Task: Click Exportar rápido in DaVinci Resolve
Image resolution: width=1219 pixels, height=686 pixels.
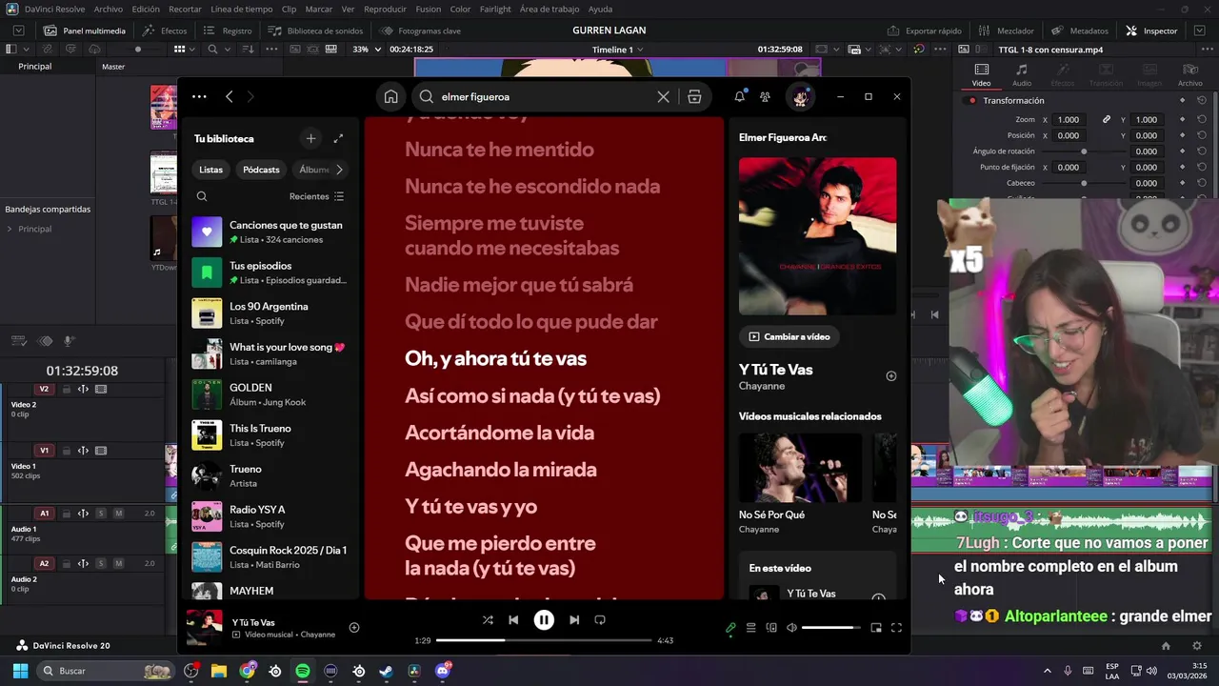Action: pos(924,30)
